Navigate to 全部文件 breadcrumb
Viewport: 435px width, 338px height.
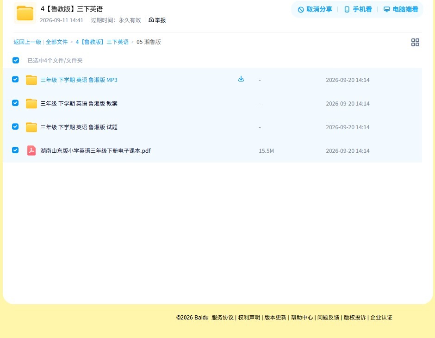coord(56,42)
